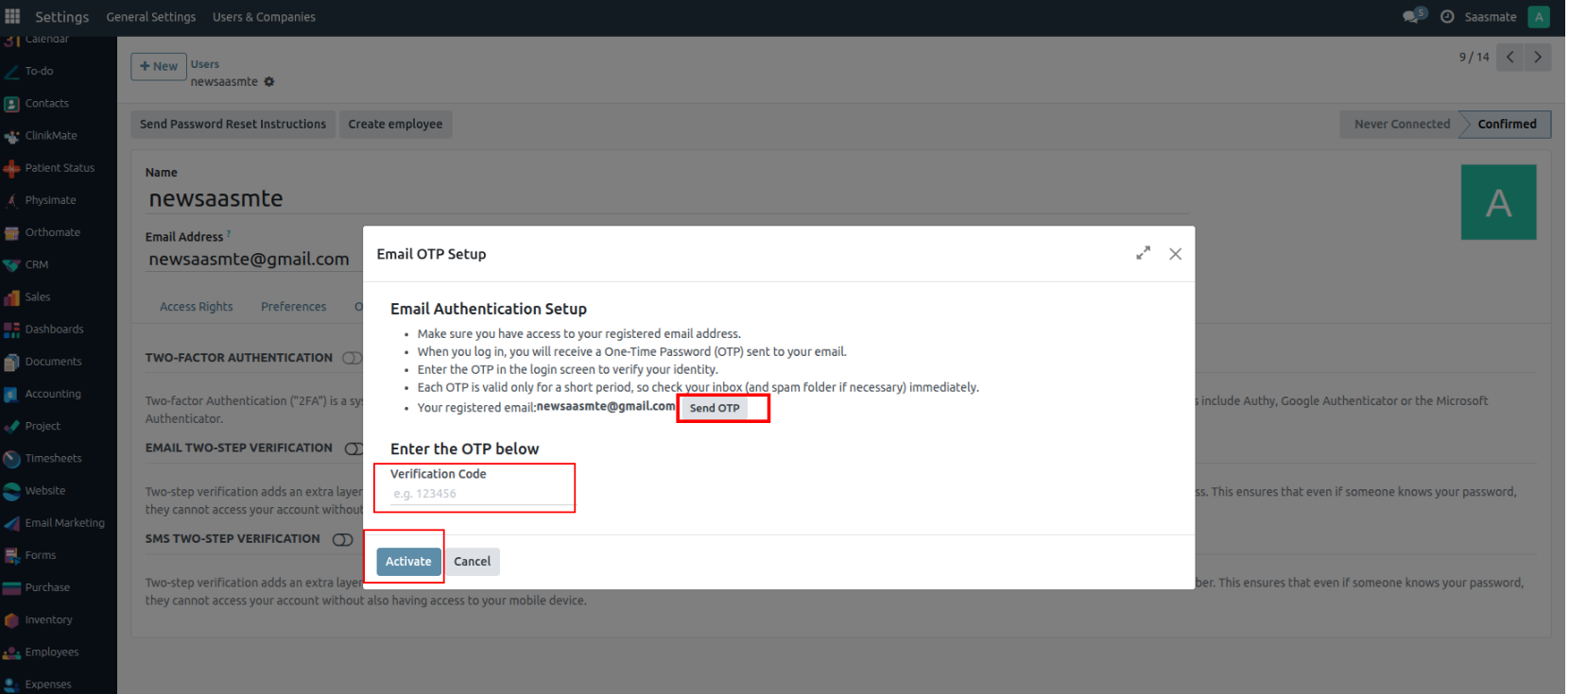The width and height of the screenshot is (1569, 694).
Task: Open the apps grid menu icon
Action: pos(12,16)
